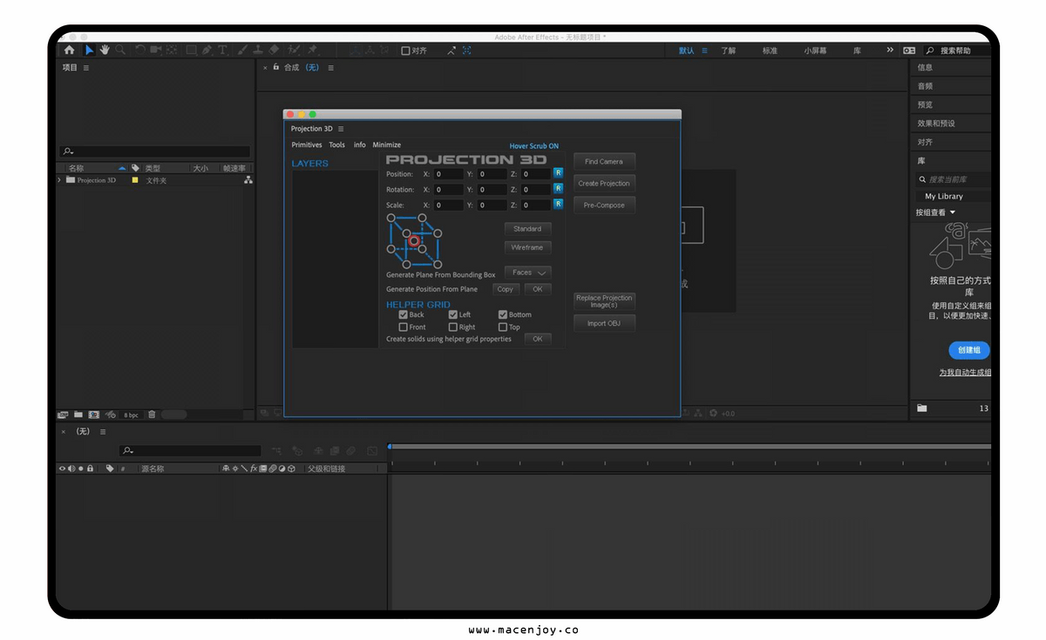Select the Zoom magnifier tool
Viewport: 1046px width, 640px height.
(120, 51)
